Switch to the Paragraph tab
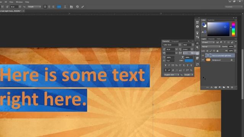 click(x=175, y=41)
